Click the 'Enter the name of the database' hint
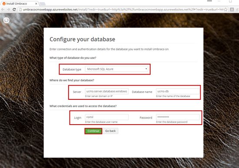 point(173,96)
